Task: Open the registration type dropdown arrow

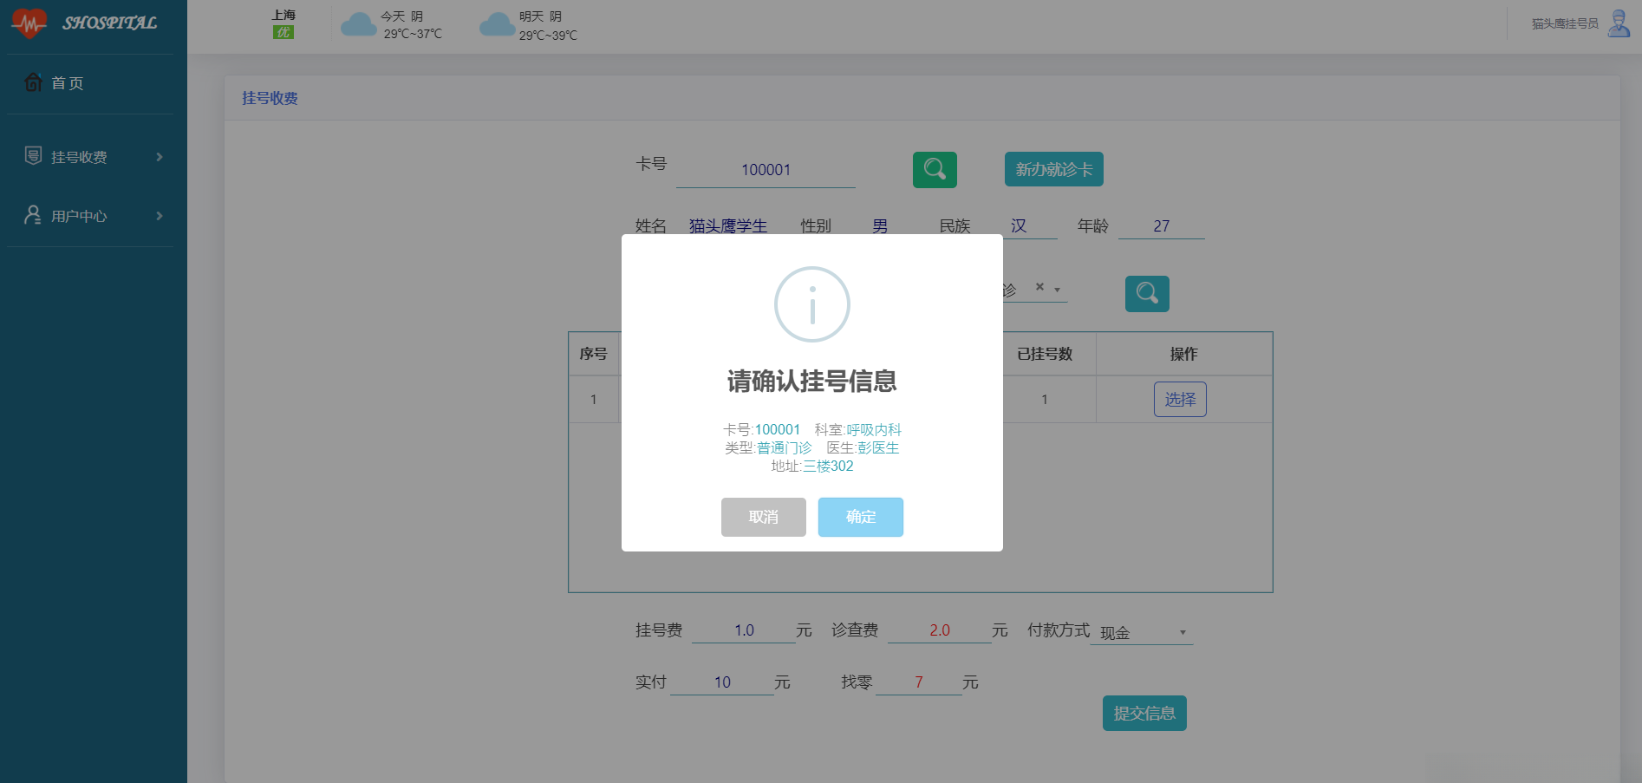Action: click(1058, 290)
